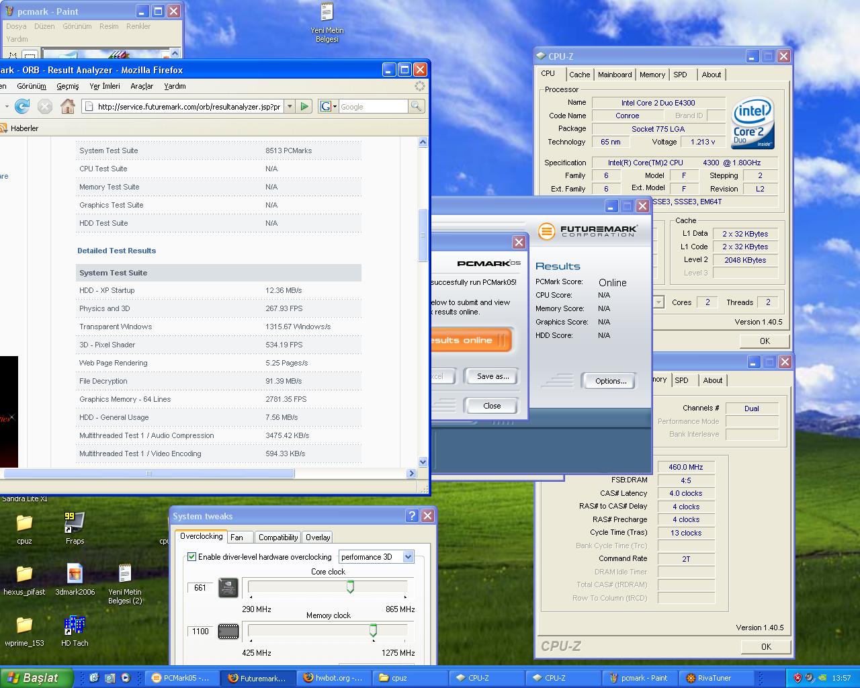Click the help question mark in System tweaks
Viewport: 860px width, 688px height.
pos(412,515)
